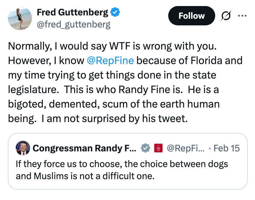Click the Congressman Randy F... display name

pos(85,148)
